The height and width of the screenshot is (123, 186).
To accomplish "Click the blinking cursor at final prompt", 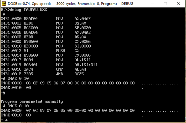I will click(6, 120).
